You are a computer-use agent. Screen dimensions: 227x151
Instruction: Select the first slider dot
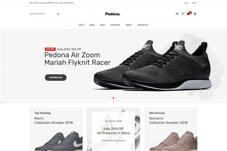(110, 98)
